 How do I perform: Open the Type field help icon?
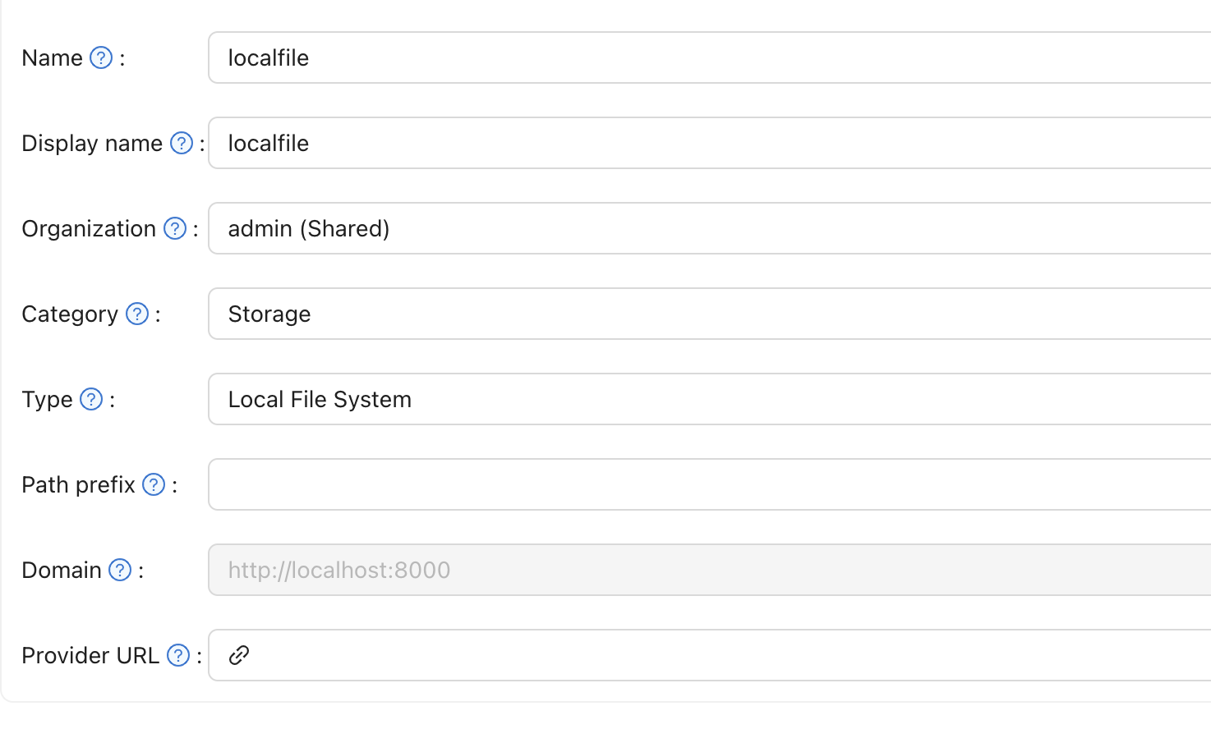[91, 399]
